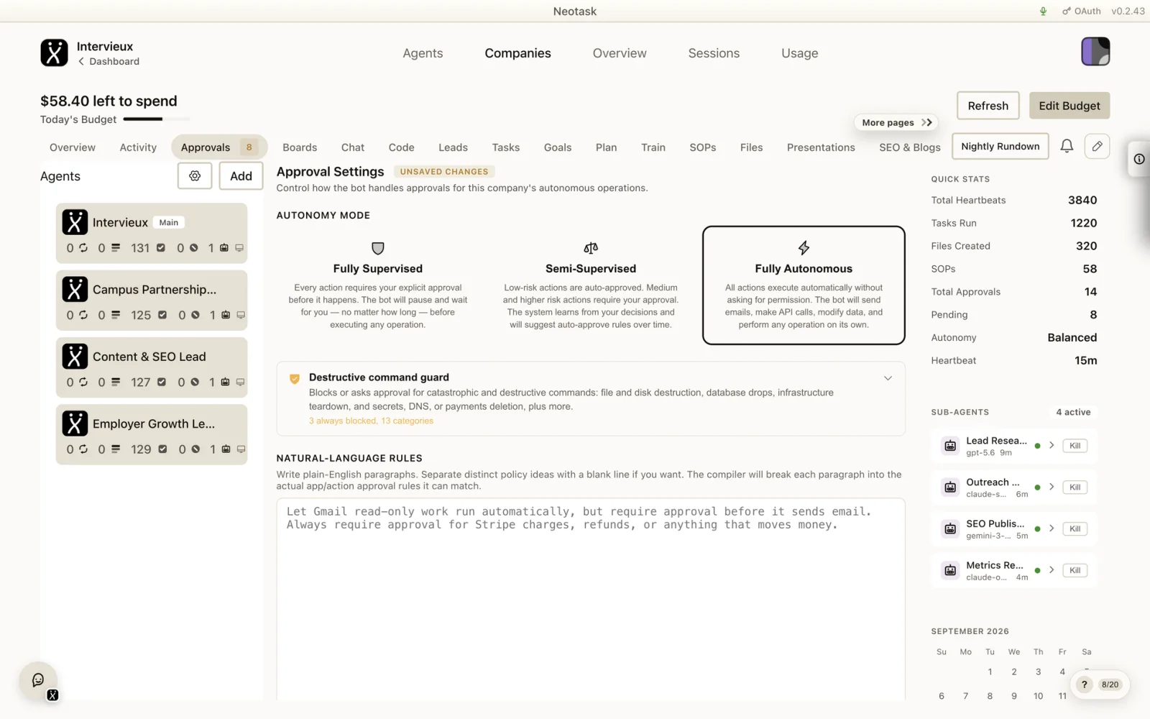Click the Intervieux logo icon
Image resolution: width=1150 pixels, height=719 pixels.
(54, 52)
